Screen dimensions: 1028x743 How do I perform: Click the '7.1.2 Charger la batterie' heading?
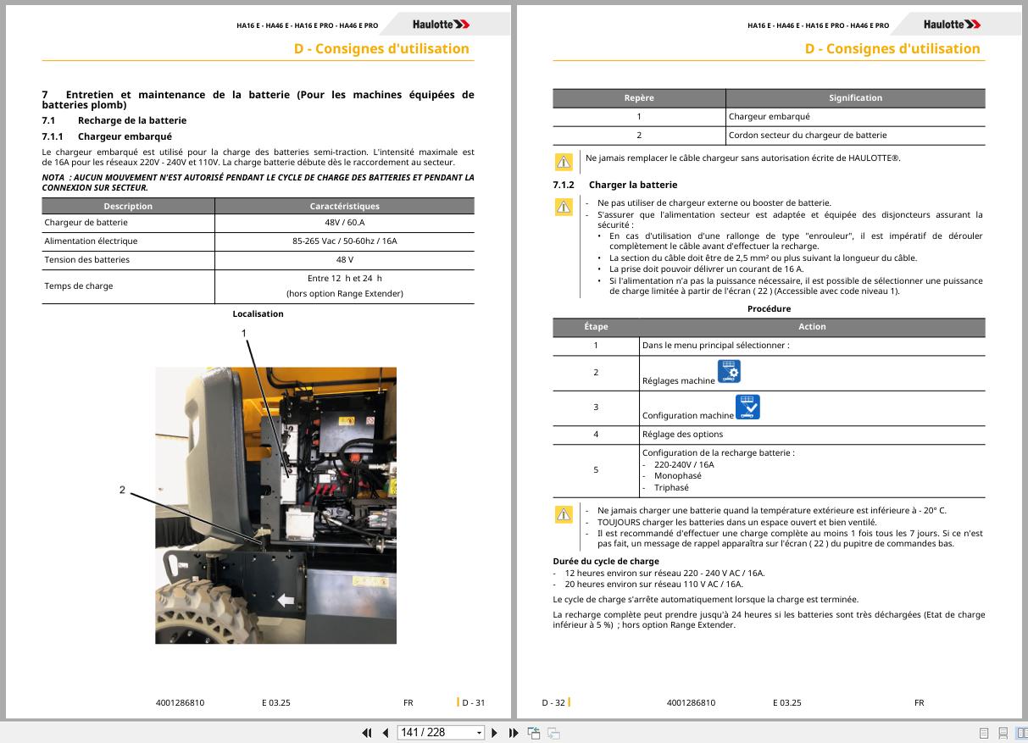coord(615,185)
